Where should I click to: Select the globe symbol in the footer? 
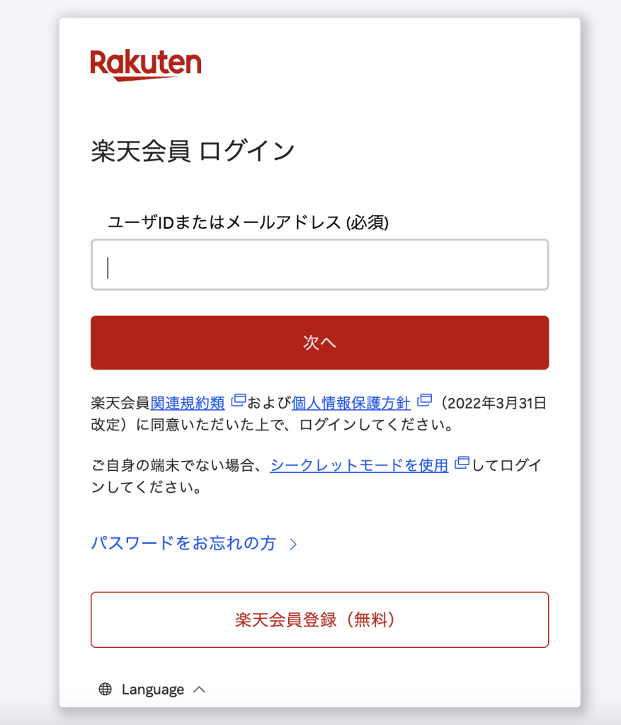tap(106, 688)
